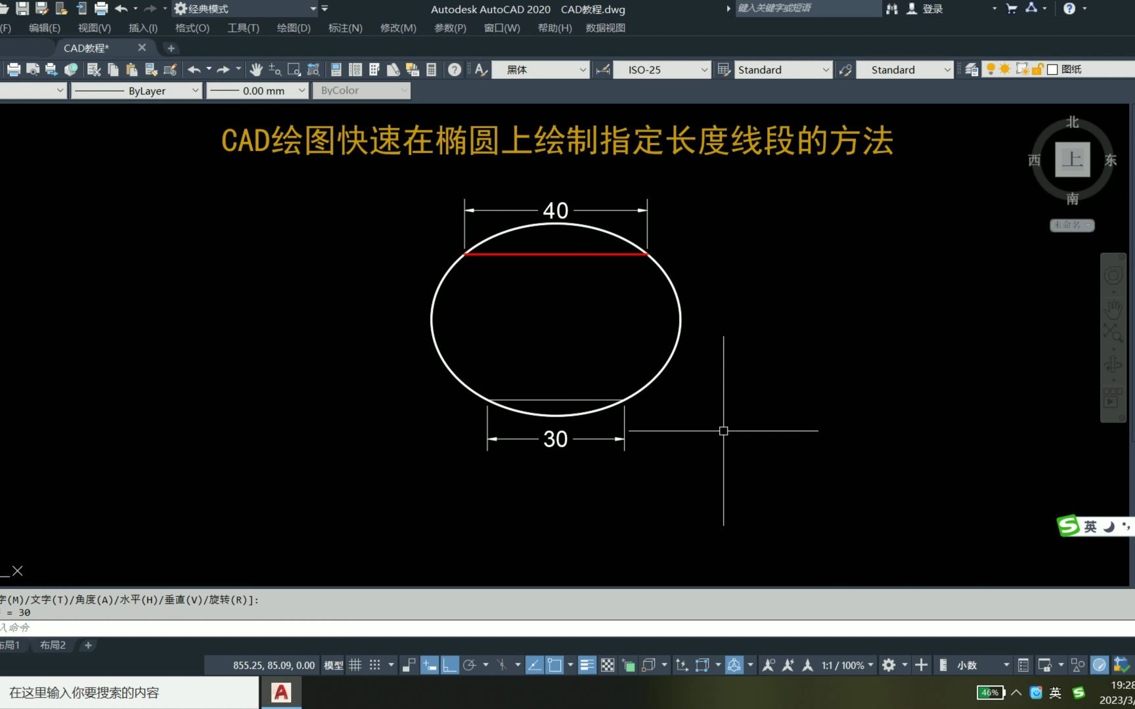Image resolution: width=1135 pixels, height=709 pixels.
Task: Toggle ortho mode in status bar
Action: tap(450, 665)
